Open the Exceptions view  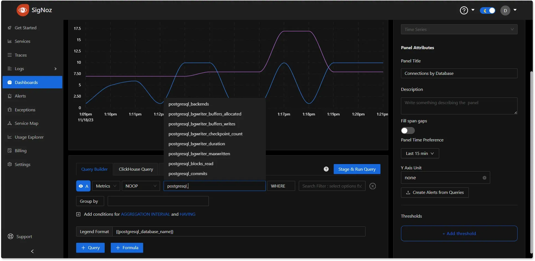(x=25, y=109)
